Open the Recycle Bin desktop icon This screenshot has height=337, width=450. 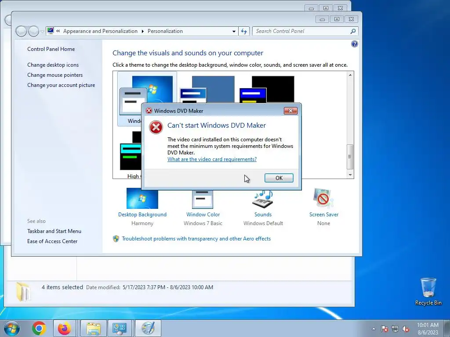(428, 291)
